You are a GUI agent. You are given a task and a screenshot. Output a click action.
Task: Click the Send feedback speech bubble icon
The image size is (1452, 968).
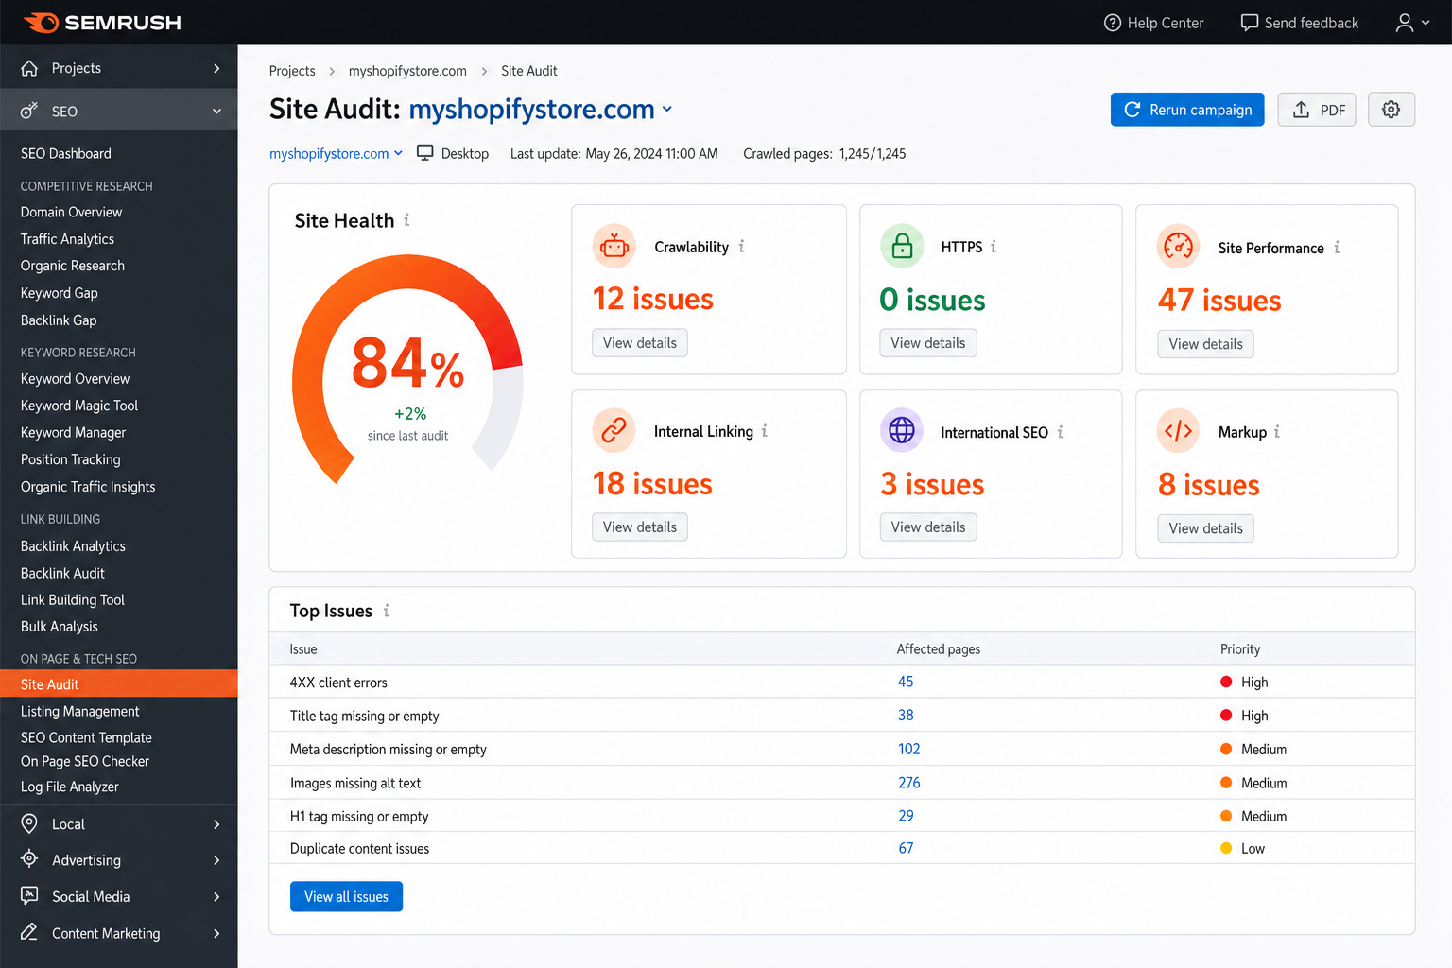tap(1250, 23)
